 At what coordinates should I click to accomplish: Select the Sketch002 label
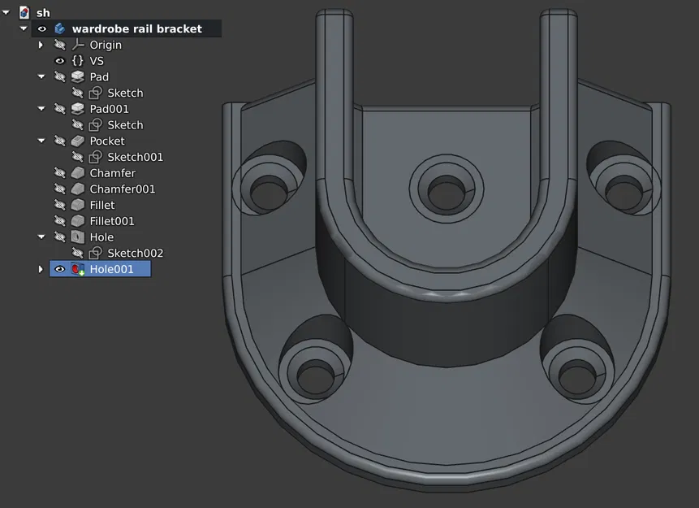(x=135, y=253)
